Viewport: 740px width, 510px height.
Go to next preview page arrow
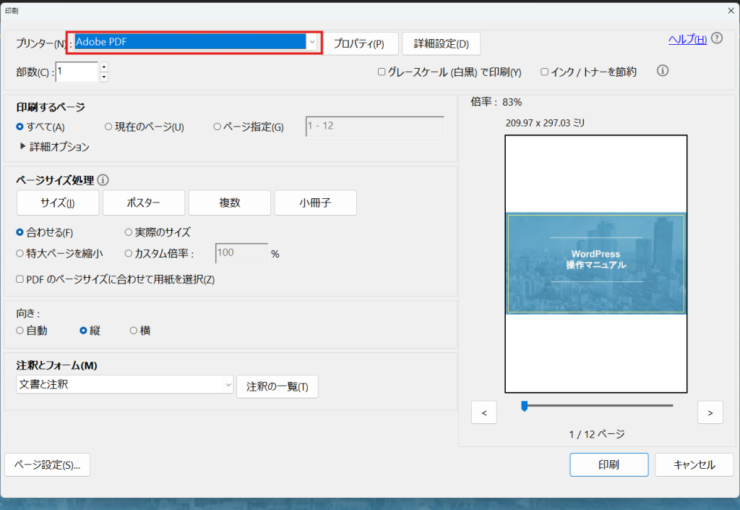point(710,412)
